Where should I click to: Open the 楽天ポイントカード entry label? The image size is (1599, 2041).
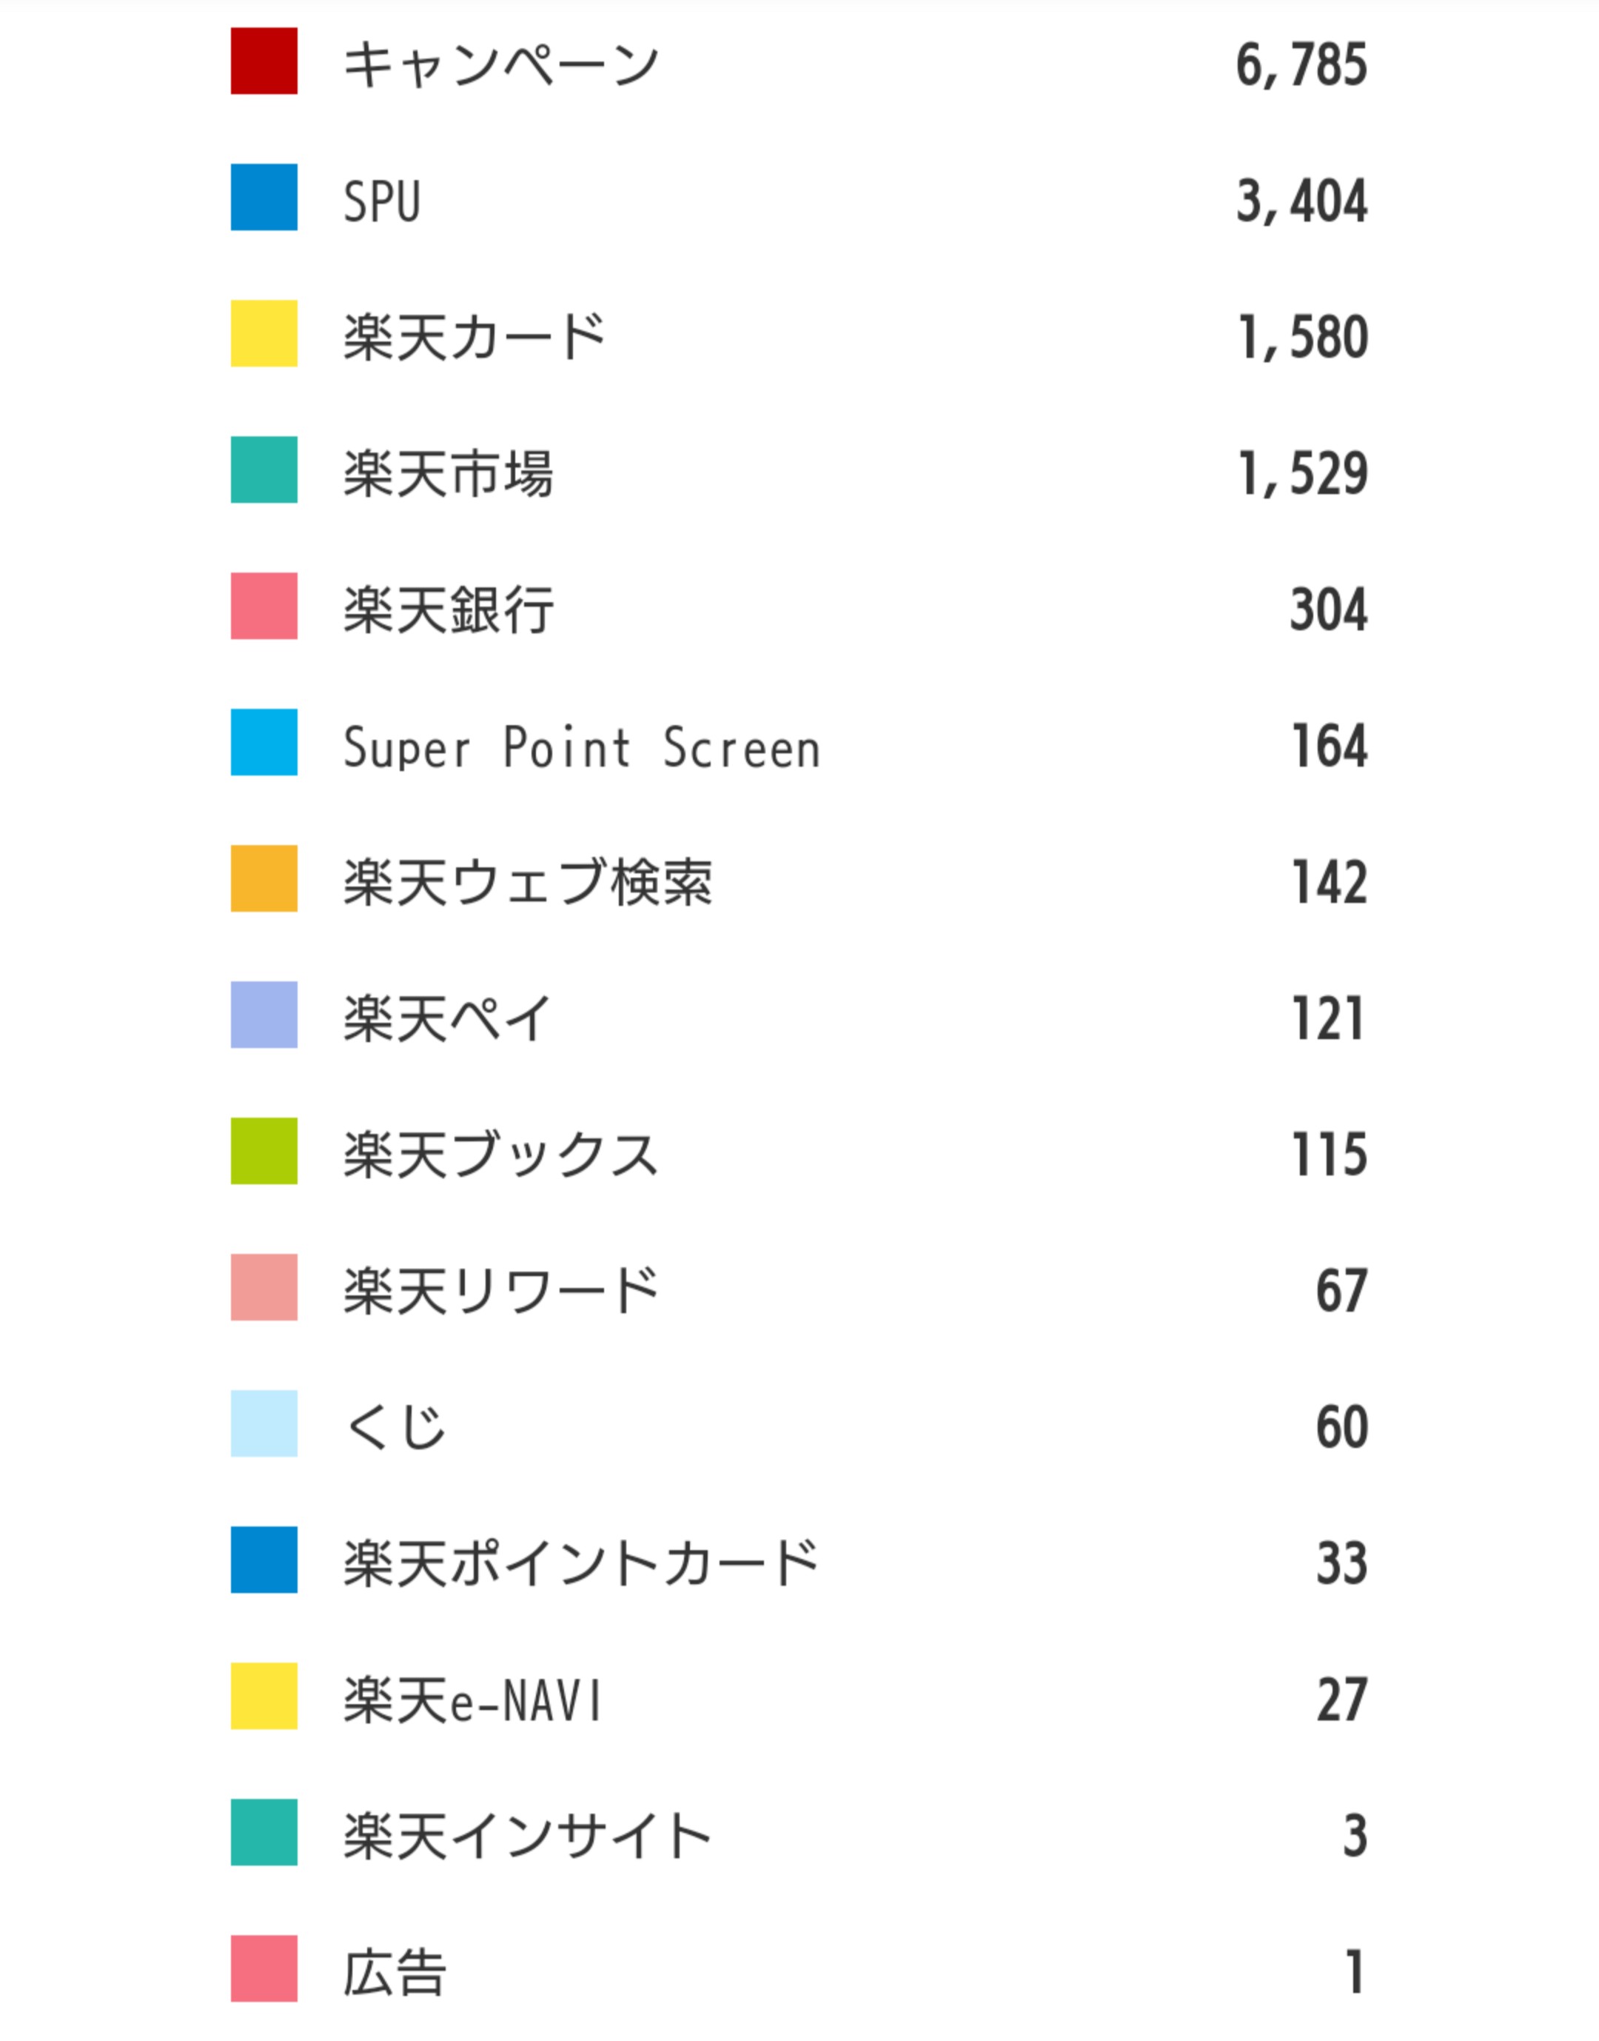pos(580,1563)
